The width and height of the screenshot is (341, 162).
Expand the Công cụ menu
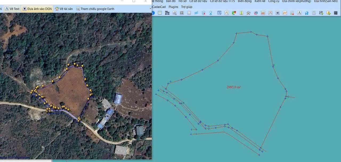(x=274, y=1)
